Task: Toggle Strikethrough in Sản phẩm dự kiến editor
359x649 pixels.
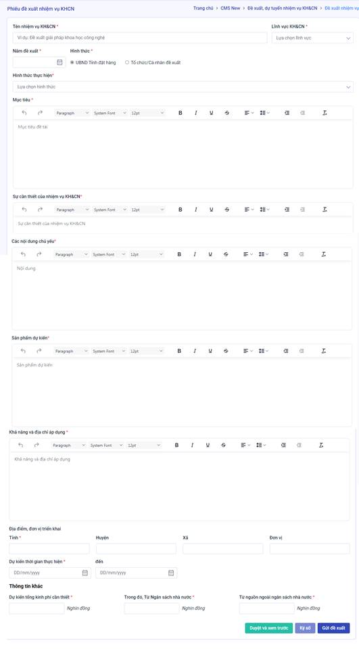Action: pyautogui.click(x=226, y=351)
